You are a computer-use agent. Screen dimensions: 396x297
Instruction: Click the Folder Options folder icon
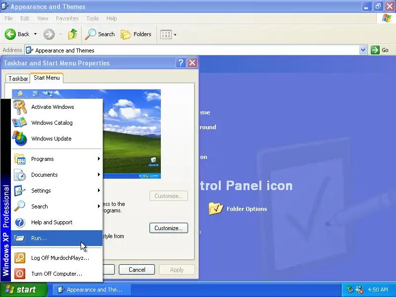point(216,208)
